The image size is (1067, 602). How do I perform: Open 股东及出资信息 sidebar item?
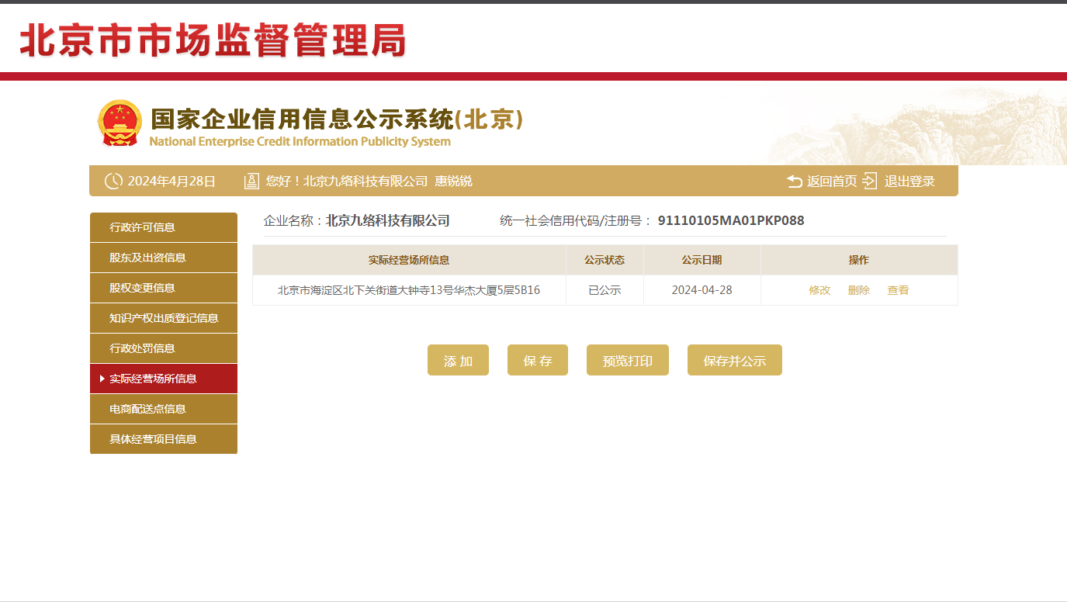[164, 258]
